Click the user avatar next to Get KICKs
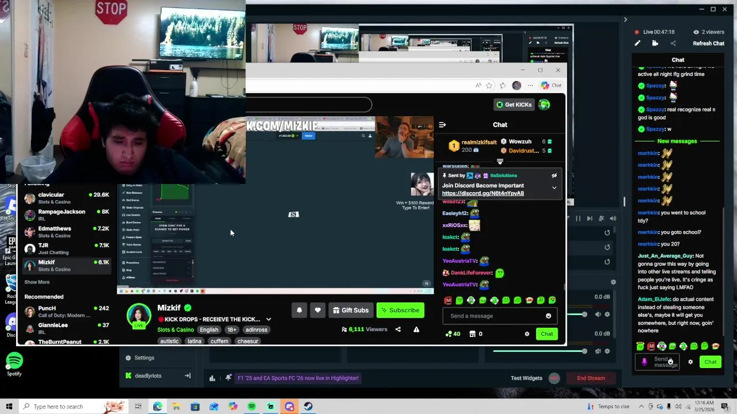737x414 pixels. pos(545,105)
